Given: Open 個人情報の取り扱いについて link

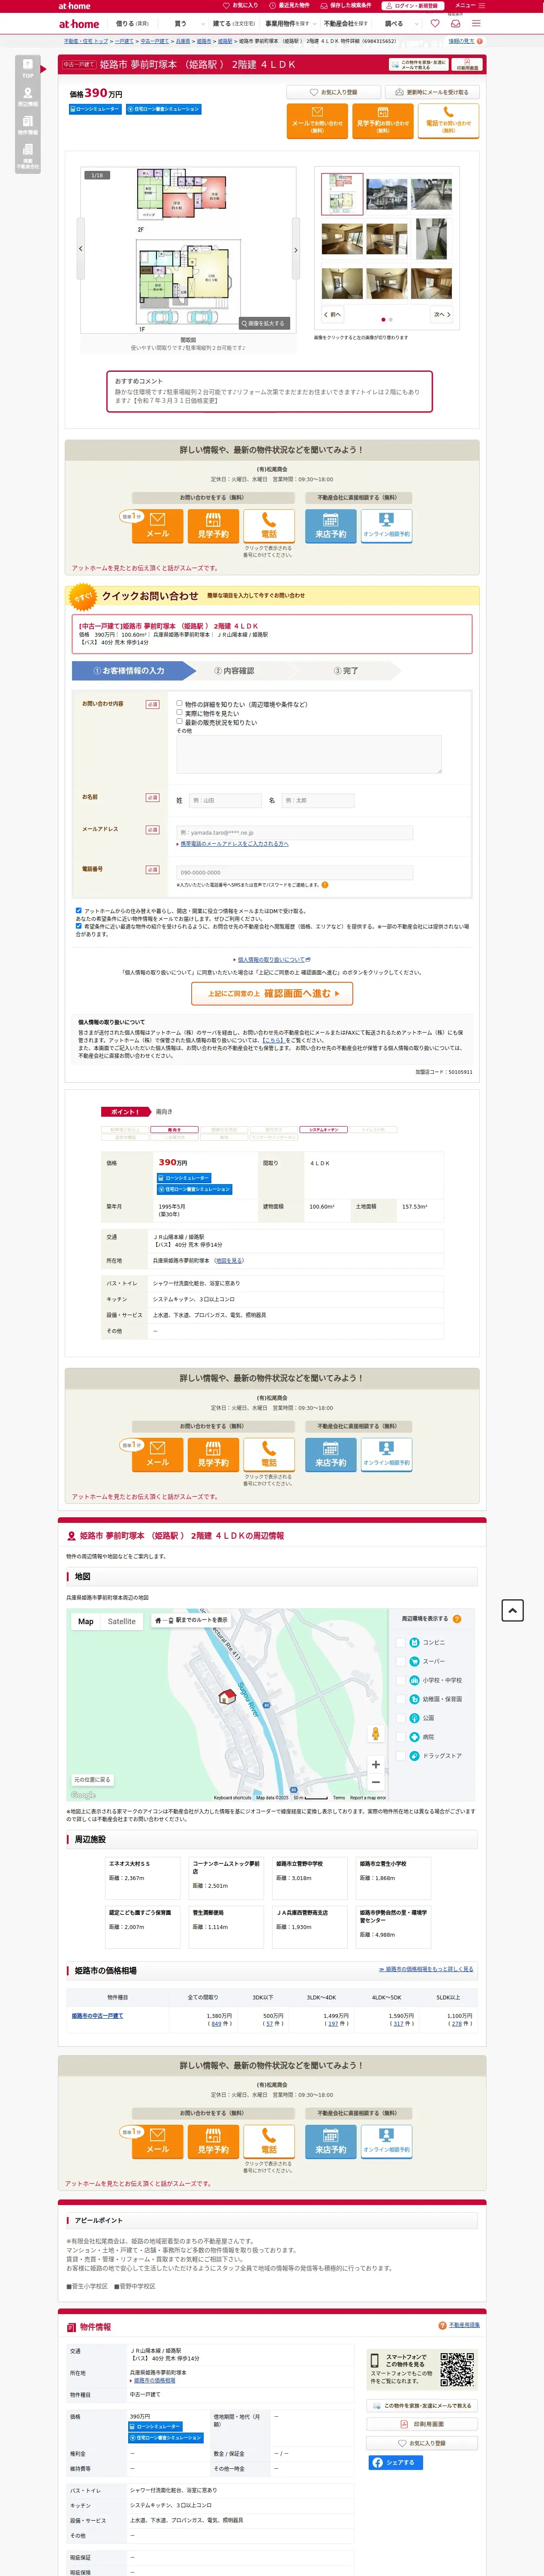Looking at the screenshot, I should (x=271, y=959).
